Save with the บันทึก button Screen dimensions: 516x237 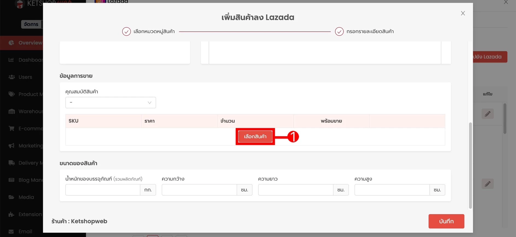tap(446, 221)
